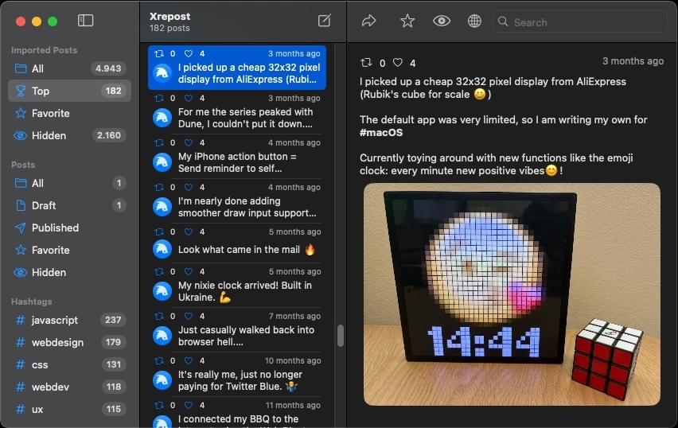Click the heart icon in post detail

tap(398, 63)
